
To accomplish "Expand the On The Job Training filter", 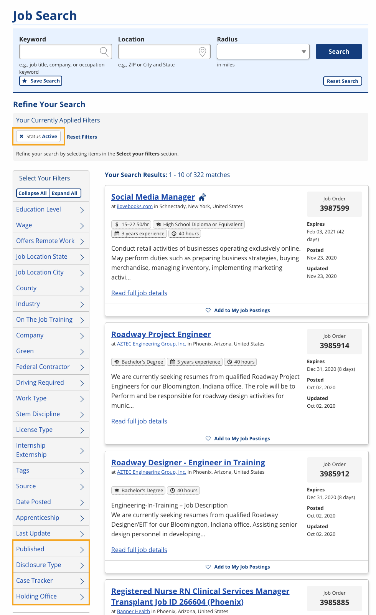I will tap(51, 320).
